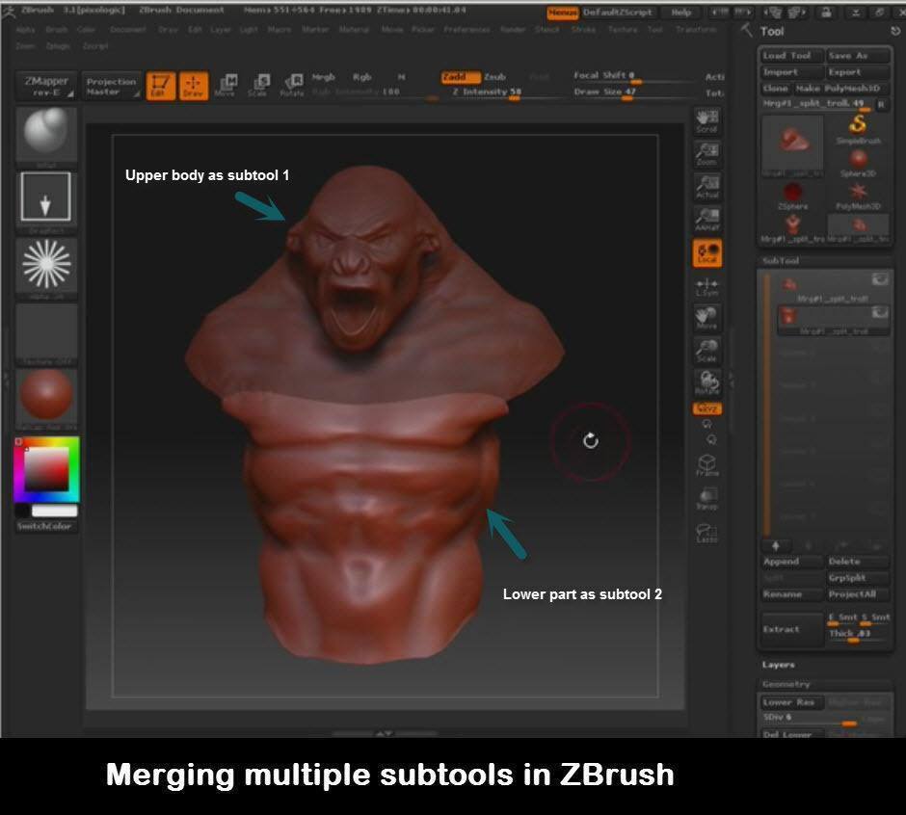The height and width of the screenshot is (815, 906).
Task: Open the Preferences menu
Action: (466, 30)
